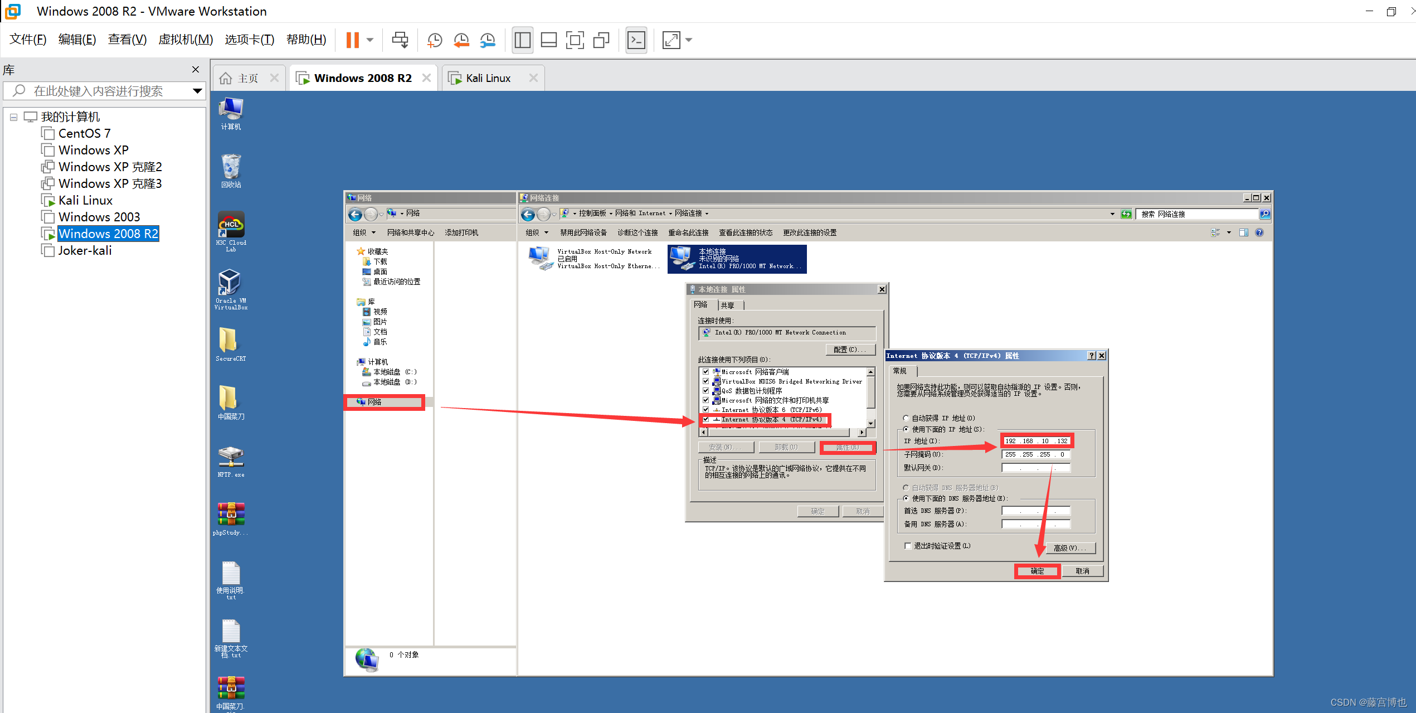
Task: Open the 虚拟机(M) menu
Action: pyautogui.click(x=186, y=40)
